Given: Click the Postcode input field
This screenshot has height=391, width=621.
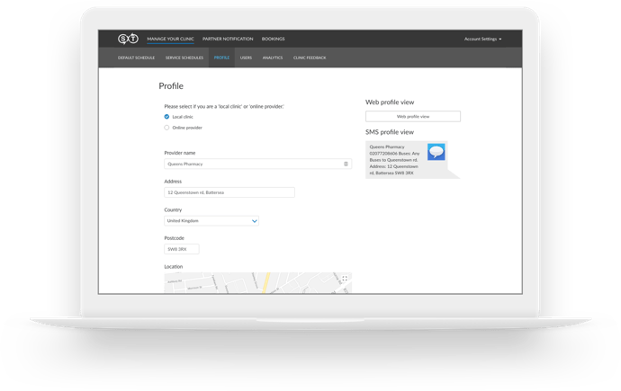Looking at the screenshot, I should pyautogui.click(x=182, y=249).
